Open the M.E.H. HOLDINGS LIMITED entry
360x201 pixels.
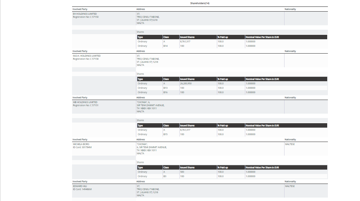pos(86,56)
